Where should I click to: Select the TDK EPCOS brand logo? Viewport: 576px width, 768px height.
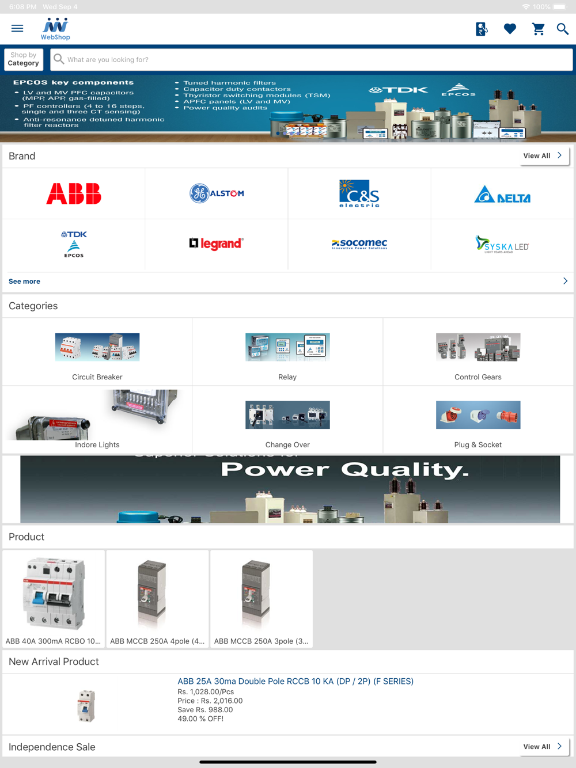coord(74,244)
